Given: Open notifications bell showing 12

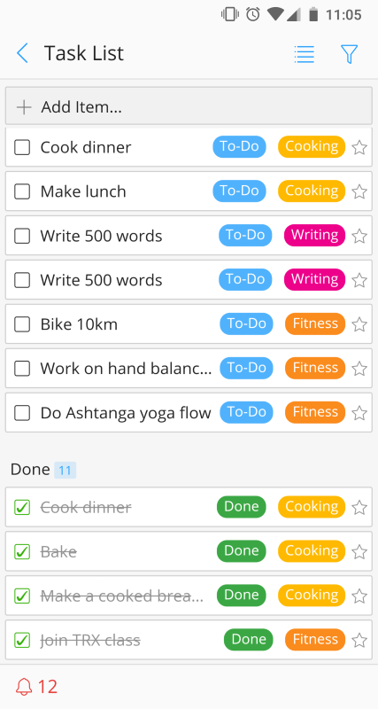Looking at the screenshot, I should pos(36,686).
